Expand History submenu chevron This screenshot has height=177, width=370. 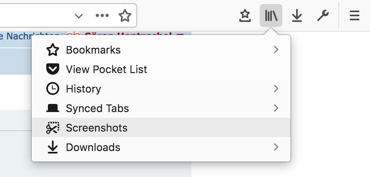pyautogui.click(x=276, y=88)
